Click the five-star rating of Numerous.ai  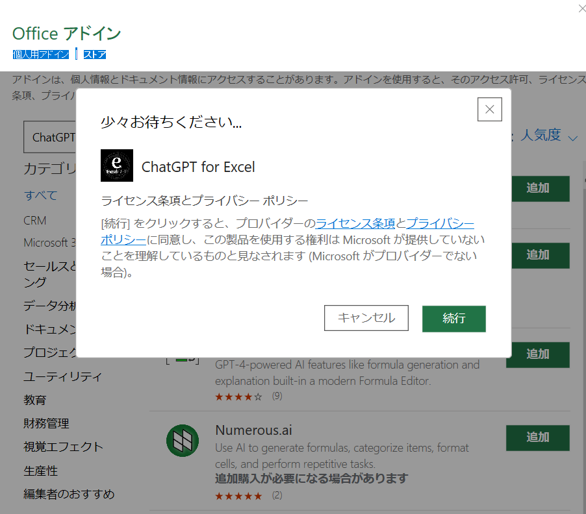pos(238,496)
